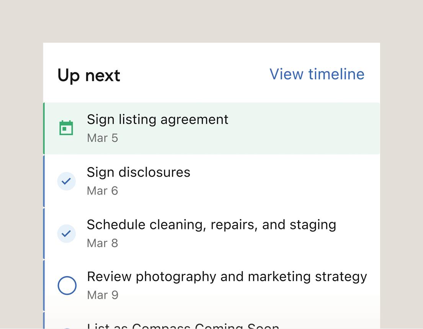
Task: Click the blue accent bar beside Review photography
Action: tap(44, 285)
